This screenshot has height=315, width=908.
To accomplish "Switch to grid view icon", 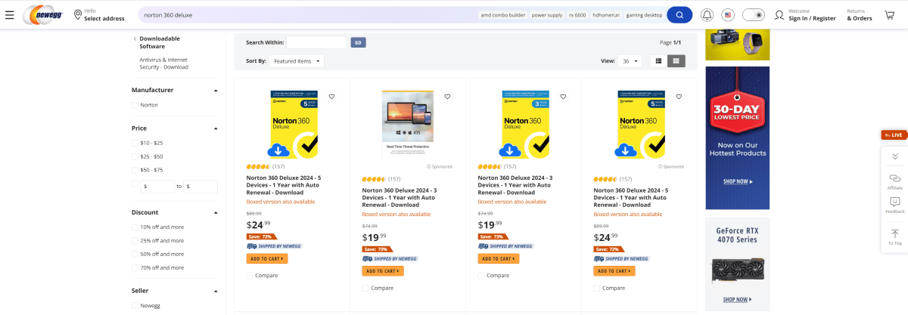I will point(676,60).
